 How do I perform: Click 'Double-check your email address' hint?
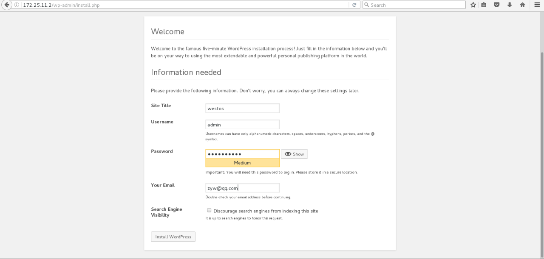click(248, 197)
